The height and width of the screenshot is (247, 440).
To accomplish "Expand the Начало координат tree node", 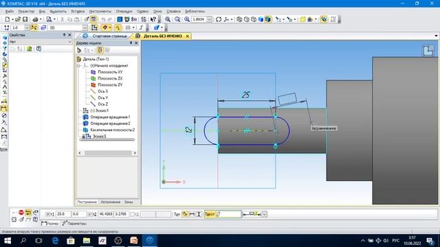I will click(x=79, y=66).
